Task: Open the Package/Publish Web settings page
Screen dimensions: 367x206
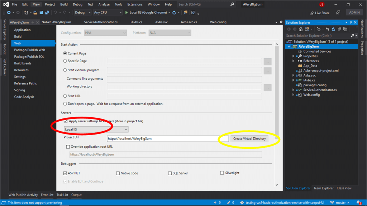Action: coord(29,50)
